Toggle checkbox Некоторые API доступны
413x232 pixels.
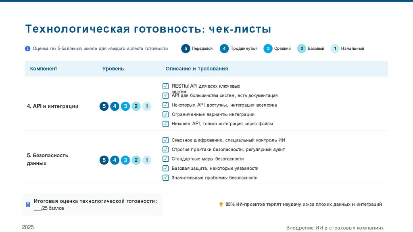(x=165, y=105)
